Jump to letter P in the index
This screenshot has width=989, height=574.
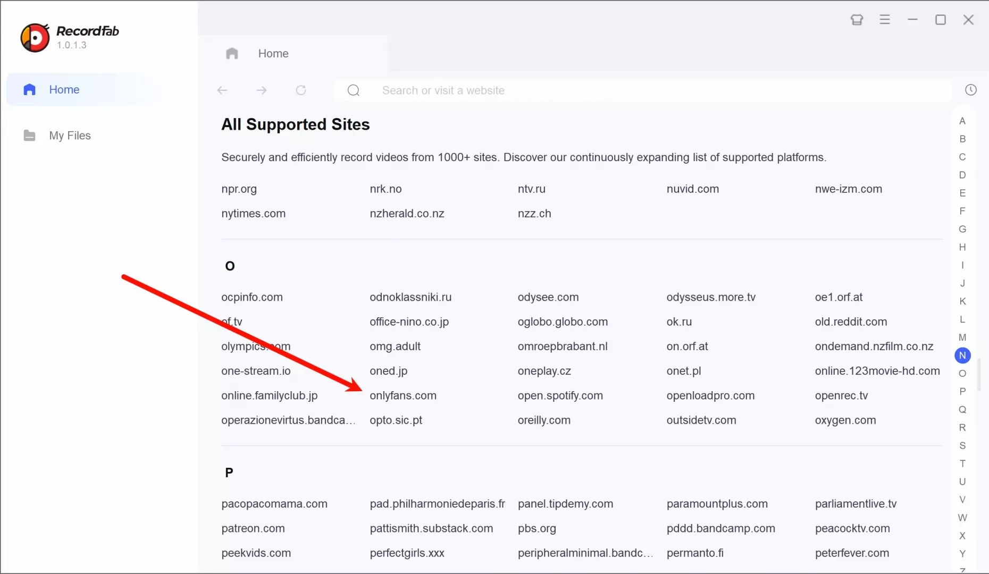point(962,392)
